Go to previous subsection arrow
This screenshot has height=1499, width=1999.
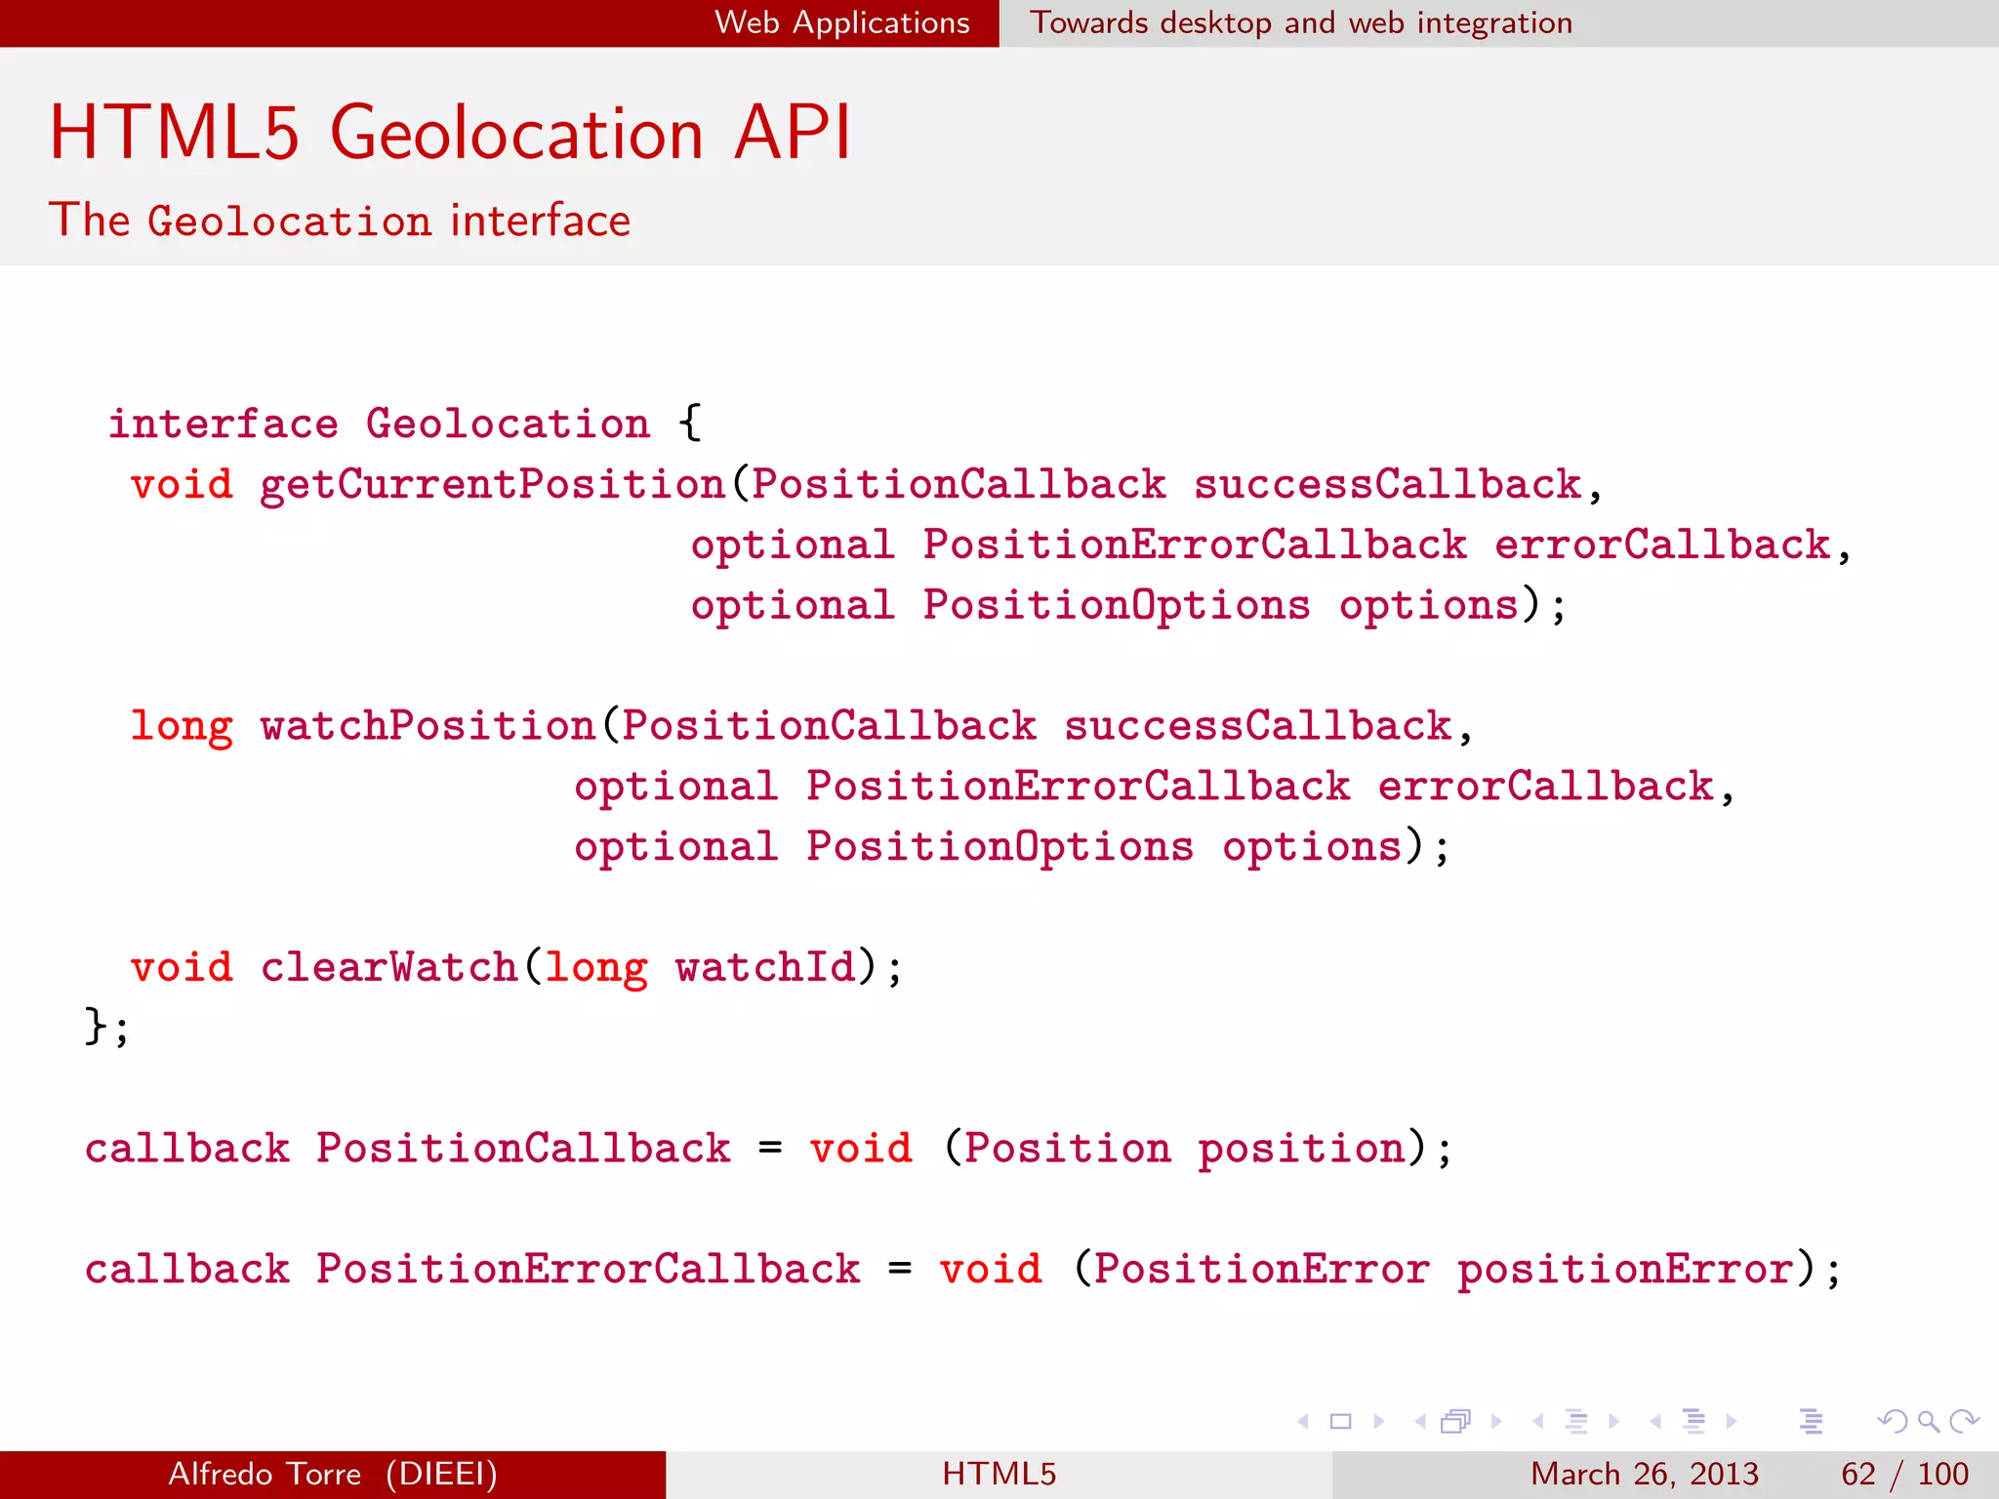(1538, 1422)
